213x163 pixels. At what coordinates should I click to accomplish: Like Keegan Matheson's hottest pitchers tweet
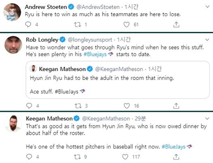[x=125, y=157]
